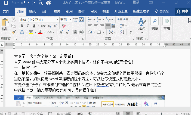Click the 共享 share button
This screenshot has height=115, width=191.
[x=182, y=11]
